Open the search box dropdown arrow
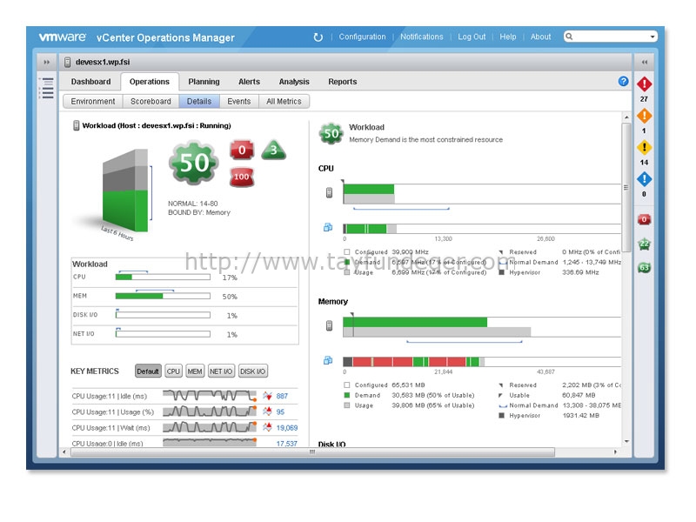 tap(652, 37)
